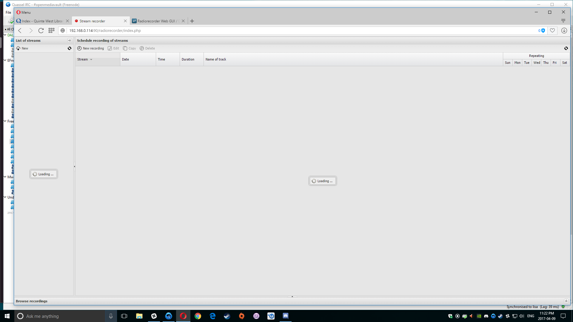573x322 pixels.
Task: Open the Opera Menu
Action: tap(24, 12)
